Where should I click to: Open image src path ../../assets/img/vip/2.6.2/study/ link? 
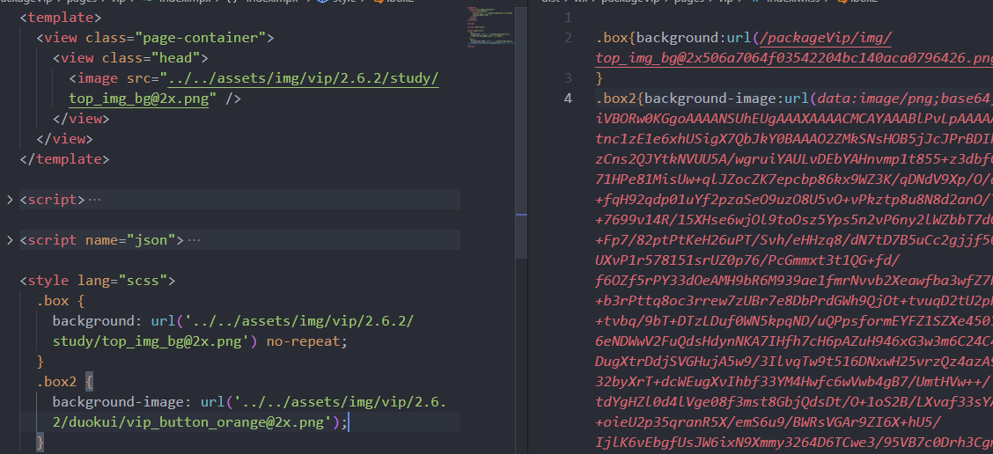tap(304, 78)
